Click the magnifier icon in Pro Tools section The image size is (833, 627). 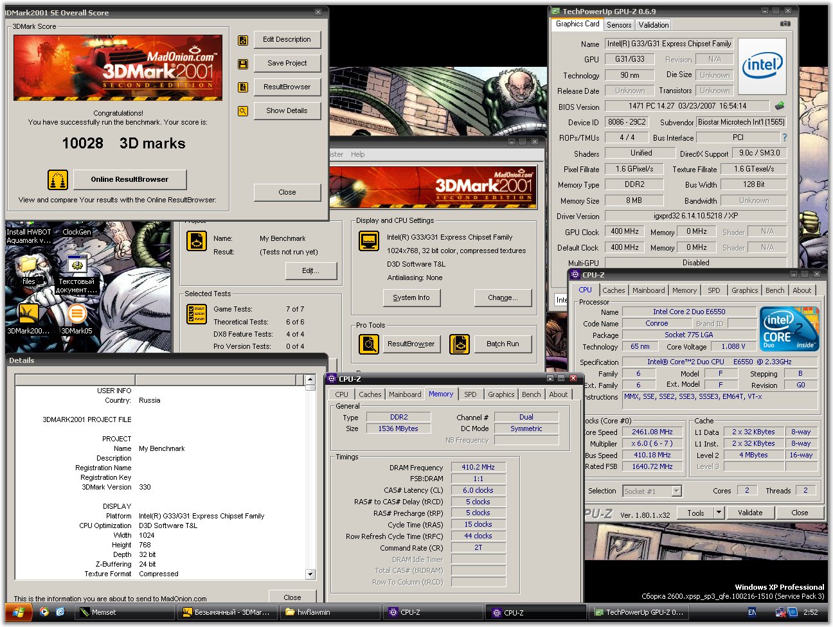(369, 344)
